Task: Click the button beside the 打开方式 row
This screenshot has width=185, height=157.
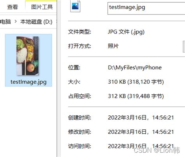Action: pyautogui.click(x=184, y=47)
